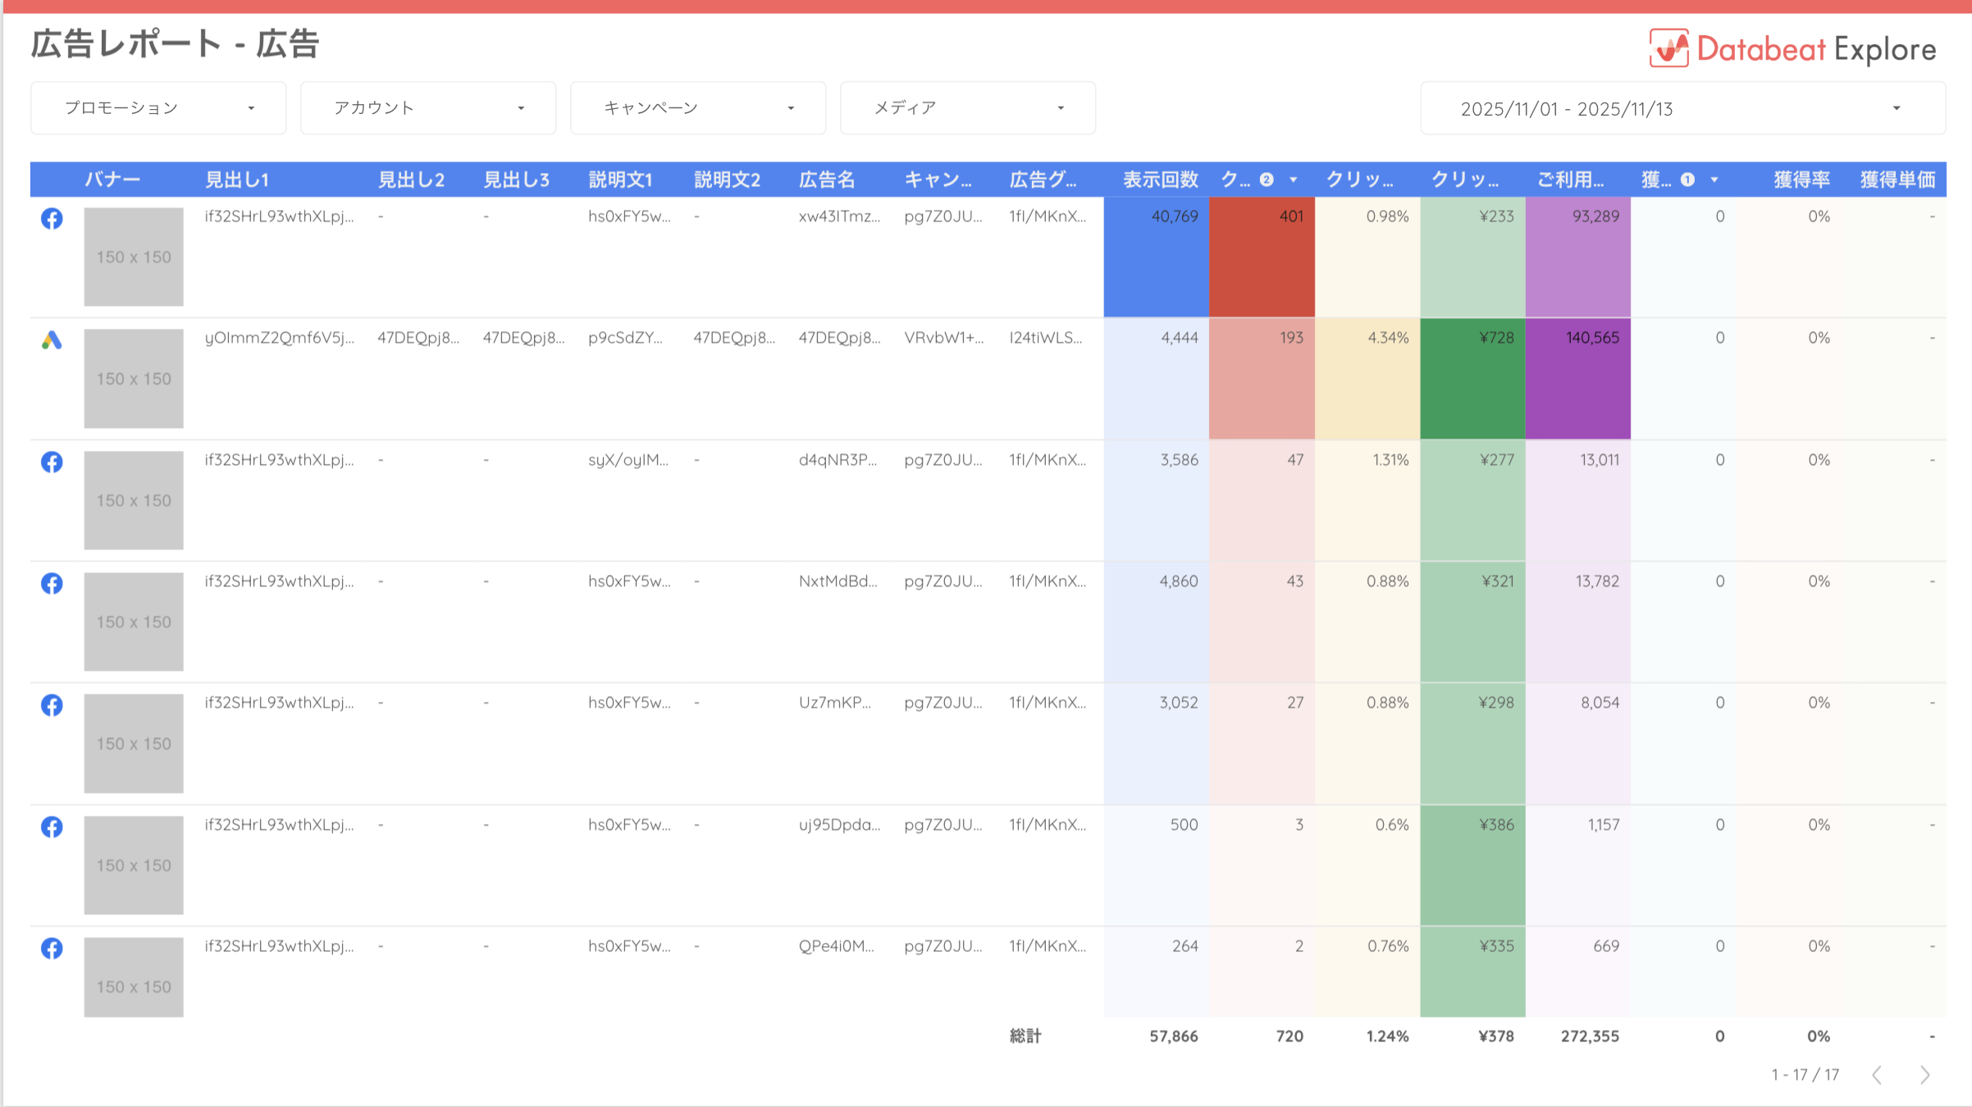Screen dimensions: 1972x1107
Task: Open the sort options on the 獲得 column
Action: click(1714, 180)
